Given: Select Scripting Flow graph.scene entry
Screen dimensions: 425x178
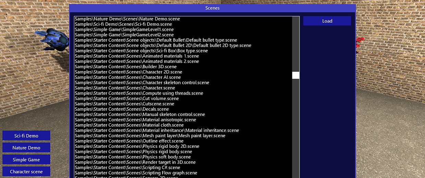Looking at the screenshot, I should tap(136, 173).
